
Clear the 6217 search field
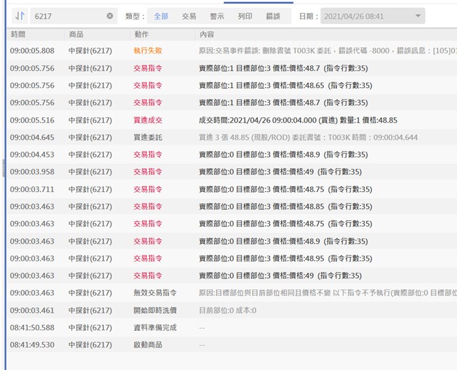pyautogui.click(x=110, y=16)
